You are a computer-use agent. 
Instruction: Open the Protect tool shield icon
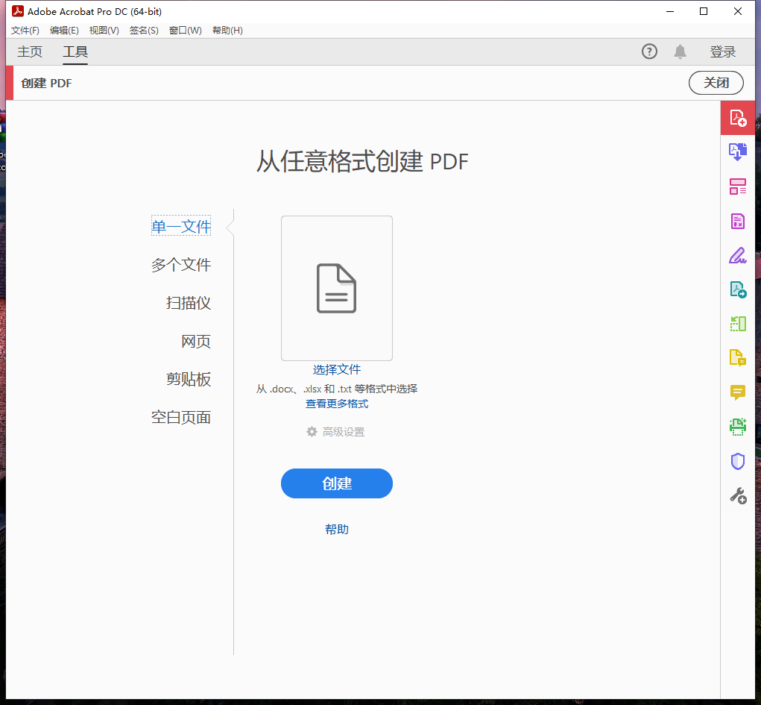click(738, 461)
